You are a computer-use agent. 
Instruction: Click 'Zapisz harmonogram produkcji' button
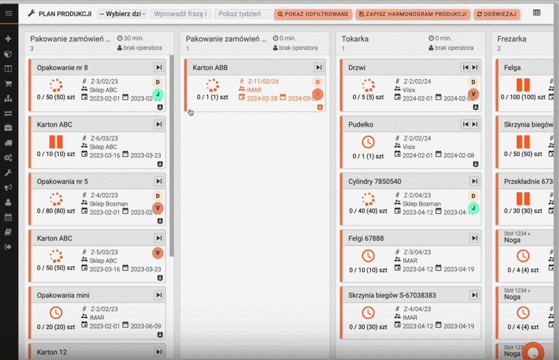point(412,14)
